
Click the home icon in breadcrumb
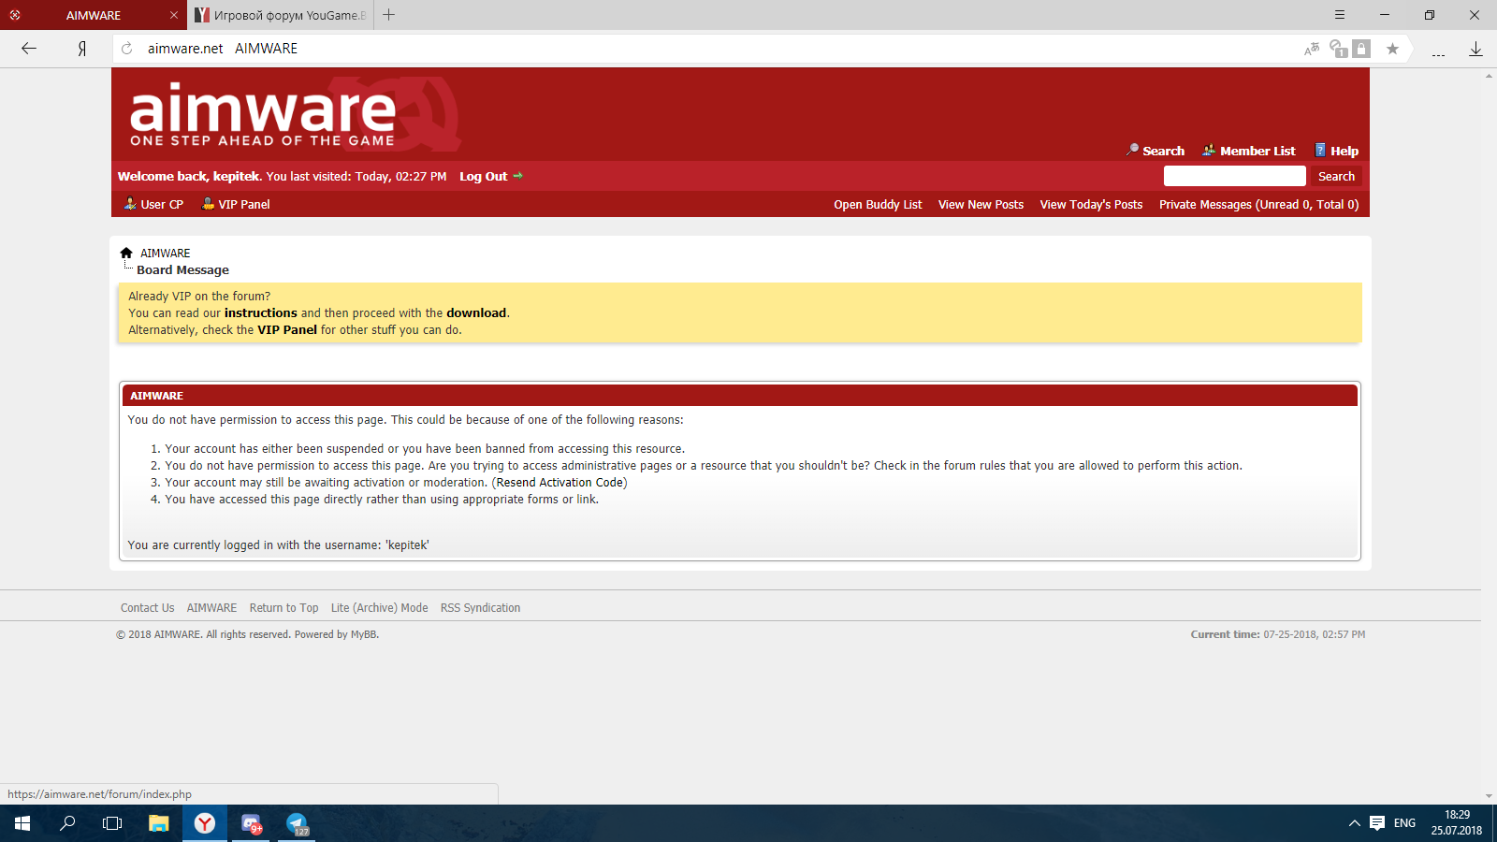pos(126,253)
